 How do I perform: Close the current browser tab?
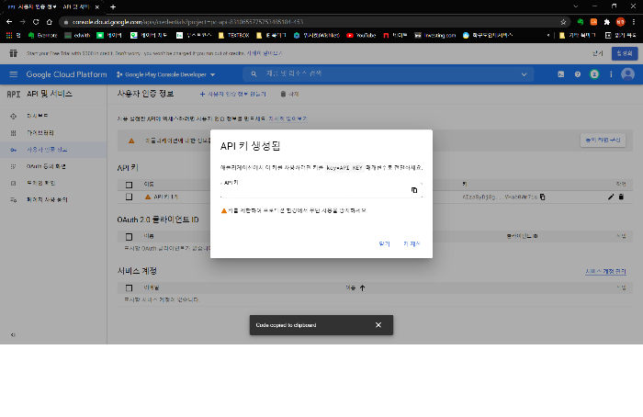point(96,7)
